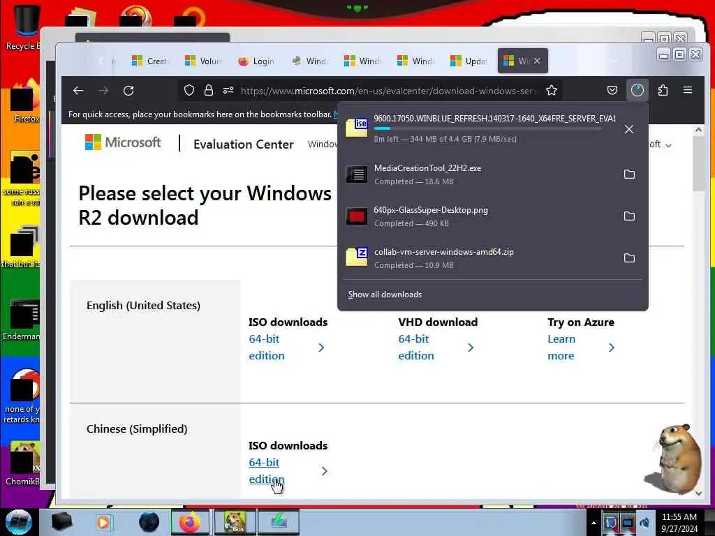Toggle the downloads progress toolbar icon
This screenshot has width=715, height=536.
(x=637, y=91)
